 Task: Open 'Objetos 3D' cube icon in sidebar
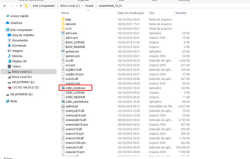click(9, 61)
